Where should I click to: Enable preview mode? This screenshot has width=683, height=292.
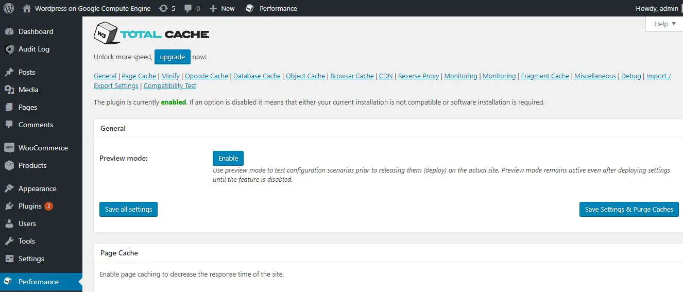point(228,158)
